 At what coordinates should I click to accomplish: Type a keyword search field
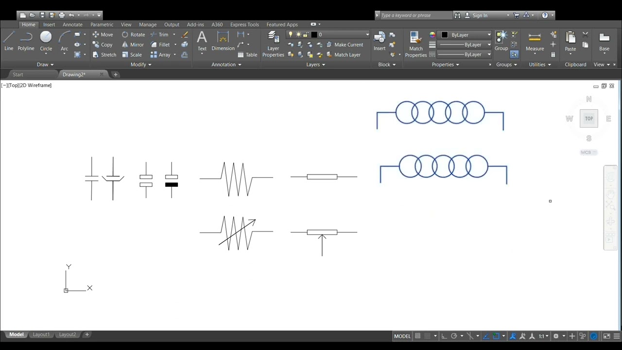416,15
